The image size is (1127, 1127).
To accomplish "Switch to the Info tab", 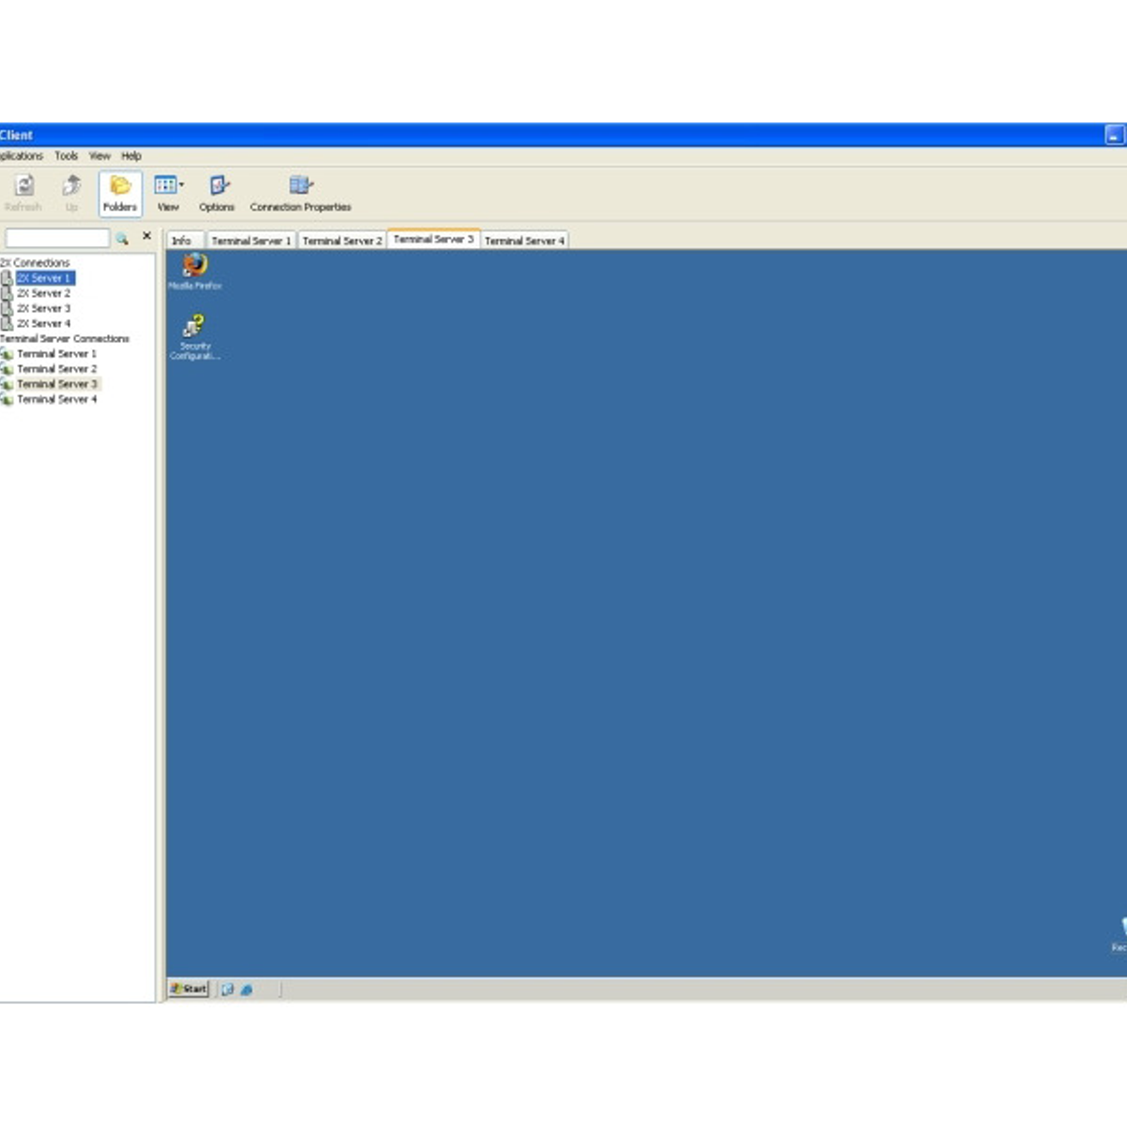I will pos(184,240).
